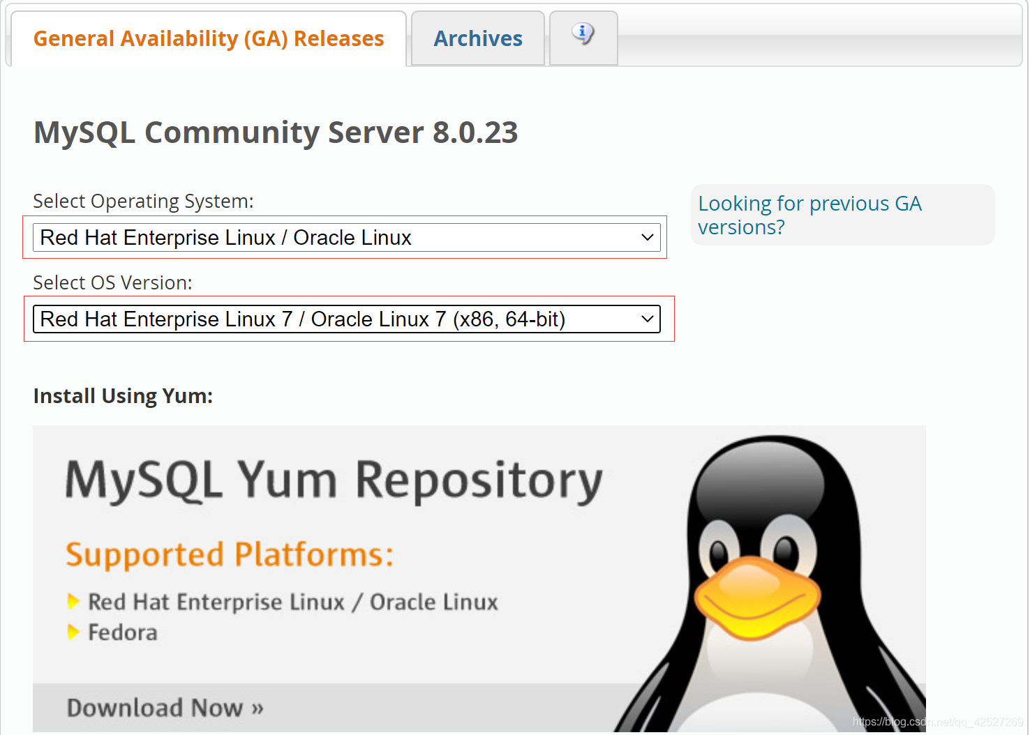Click Red Hat Enterprise Linux platform list entry

coord(293,602)
